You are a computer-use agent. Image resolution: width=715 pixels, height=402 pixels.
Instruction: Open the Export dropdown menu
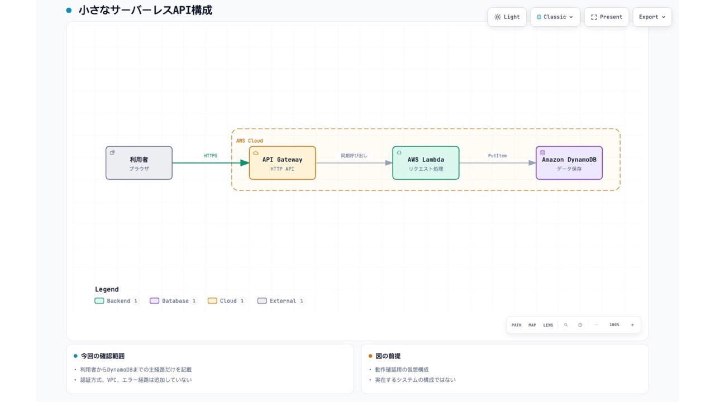652,17
